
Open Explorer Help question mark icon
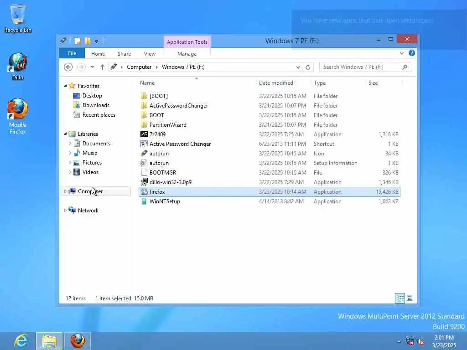coord(412,53)
